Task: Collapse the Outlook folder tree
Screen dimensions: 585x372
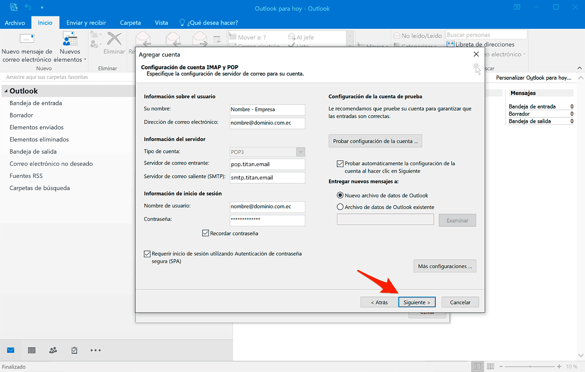Action: coord(5,91)
